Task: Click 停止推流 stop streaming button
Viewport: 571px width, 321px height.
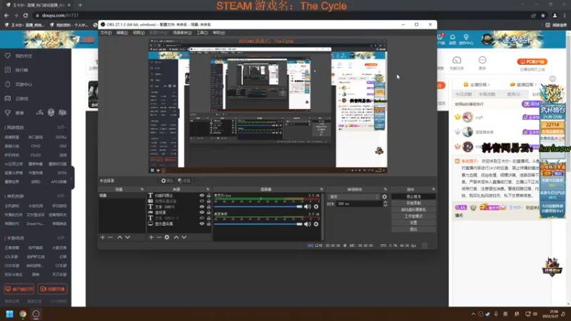Action: [x=413, y=197]
